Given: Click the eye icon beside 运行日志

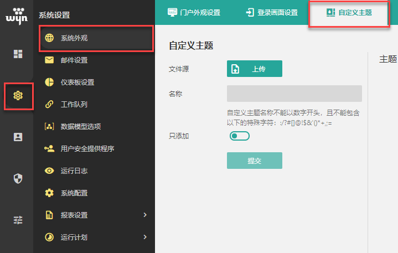Looking at the screenshot, I should [x=49, y=171].
